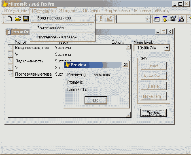Click Submenu result in first row
Image resolution: width=191 pixels, height=155 pixels.
pos(63,48)
